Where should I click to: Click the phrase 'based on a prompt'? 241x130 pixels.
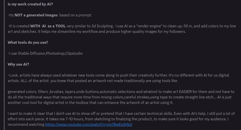pyautogui.click(x=76, y=15)
